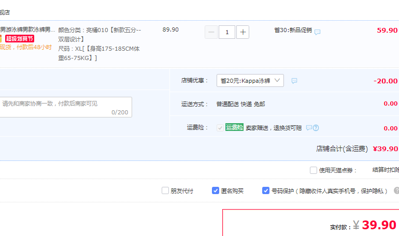Click the shop total ¥39.90

pos(385,149)
